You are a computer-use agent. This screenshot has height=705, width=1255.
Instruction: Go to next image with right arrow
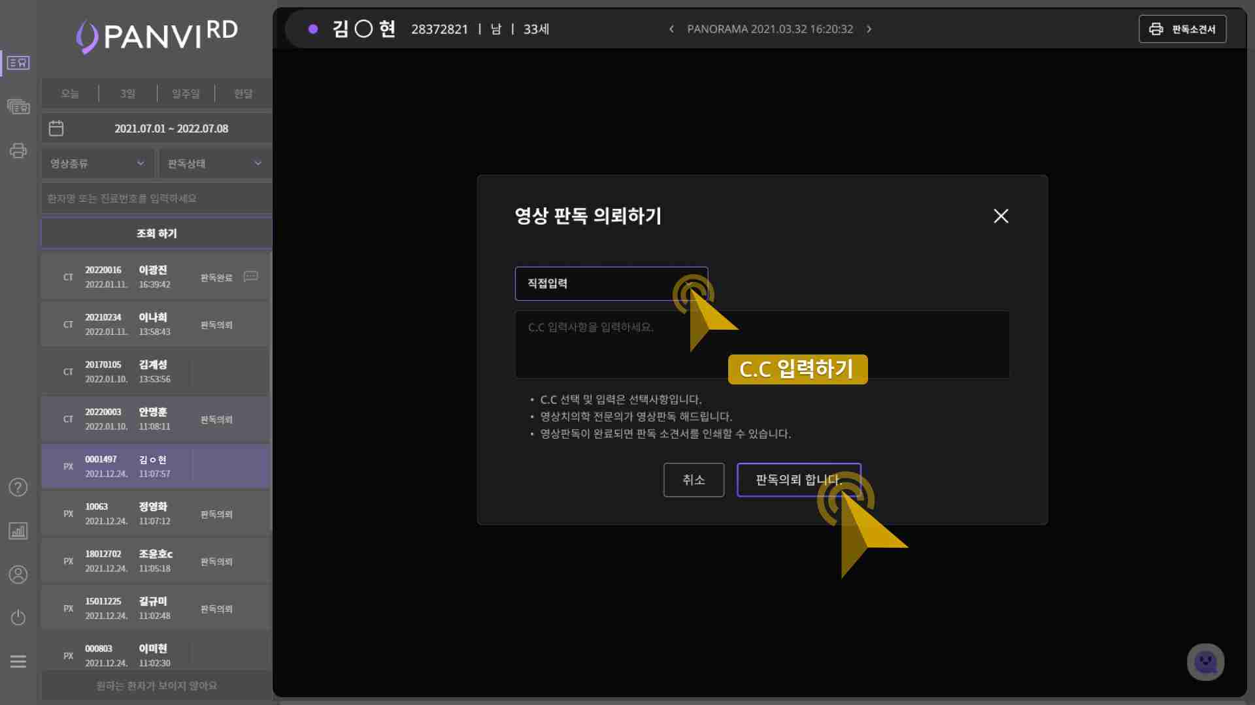pyautogui.click(x=869, y=29)
